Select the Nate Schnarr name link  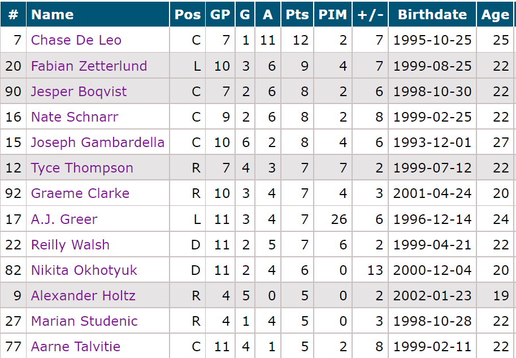coord(75,117)
